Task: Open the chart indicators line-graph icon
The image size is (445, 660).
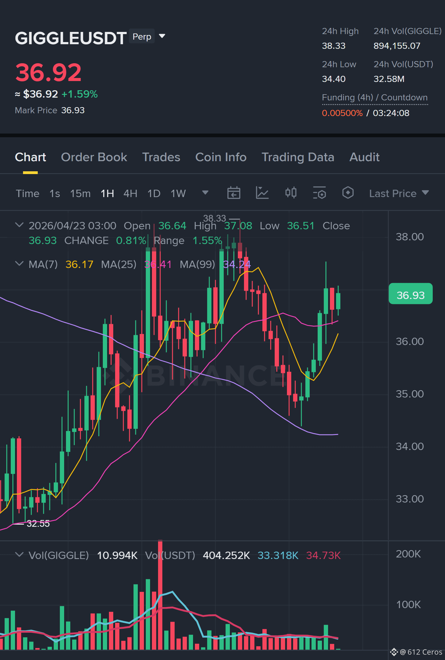Action: coord(262,193)
